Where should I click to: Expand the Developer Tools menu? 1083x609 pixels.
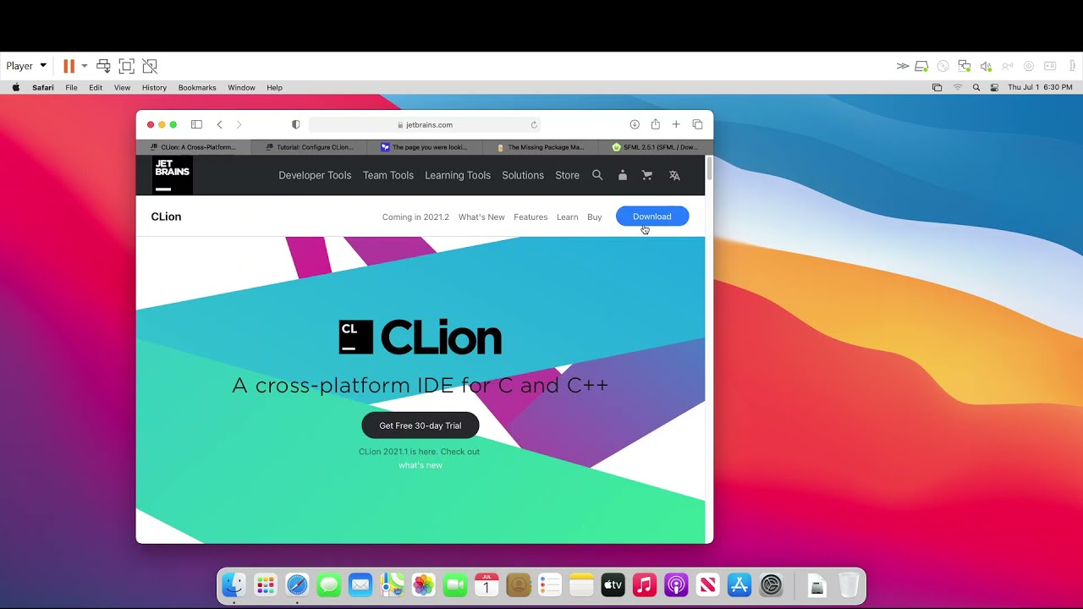315,175
